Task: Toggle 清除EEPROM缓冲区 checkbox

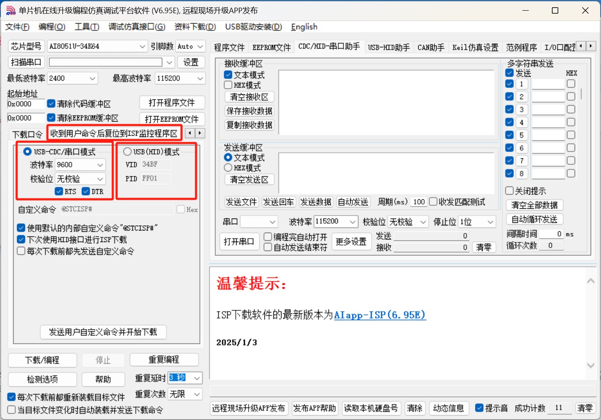Action: pyautogui.click(x=51, y=118)
